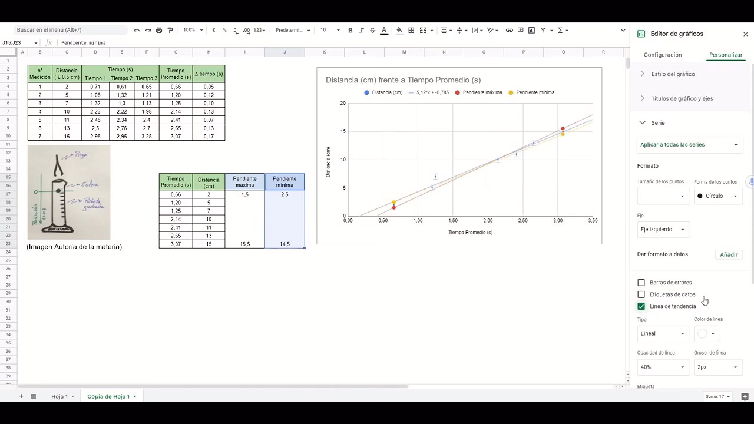Click the Añadir button
Viewport: 754px width, 424px height.
[729, 254]
